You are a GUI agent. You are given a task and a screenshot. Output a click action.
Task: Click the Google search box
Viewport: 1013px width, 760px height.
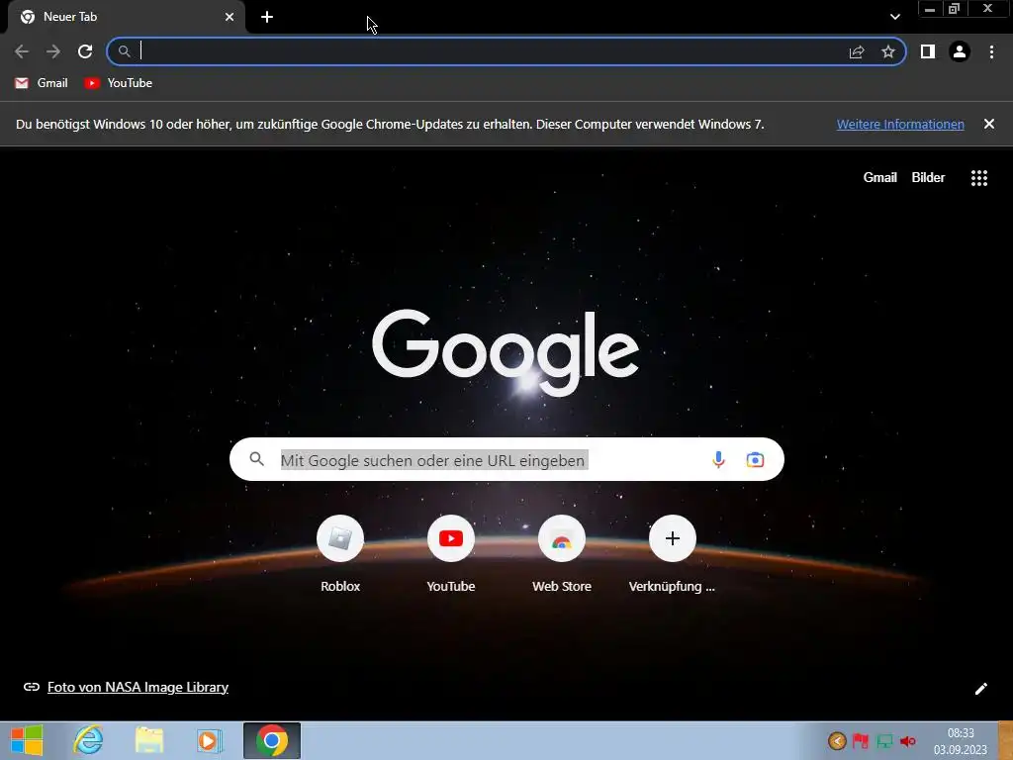pyautogui.click(x=506, y=459)
